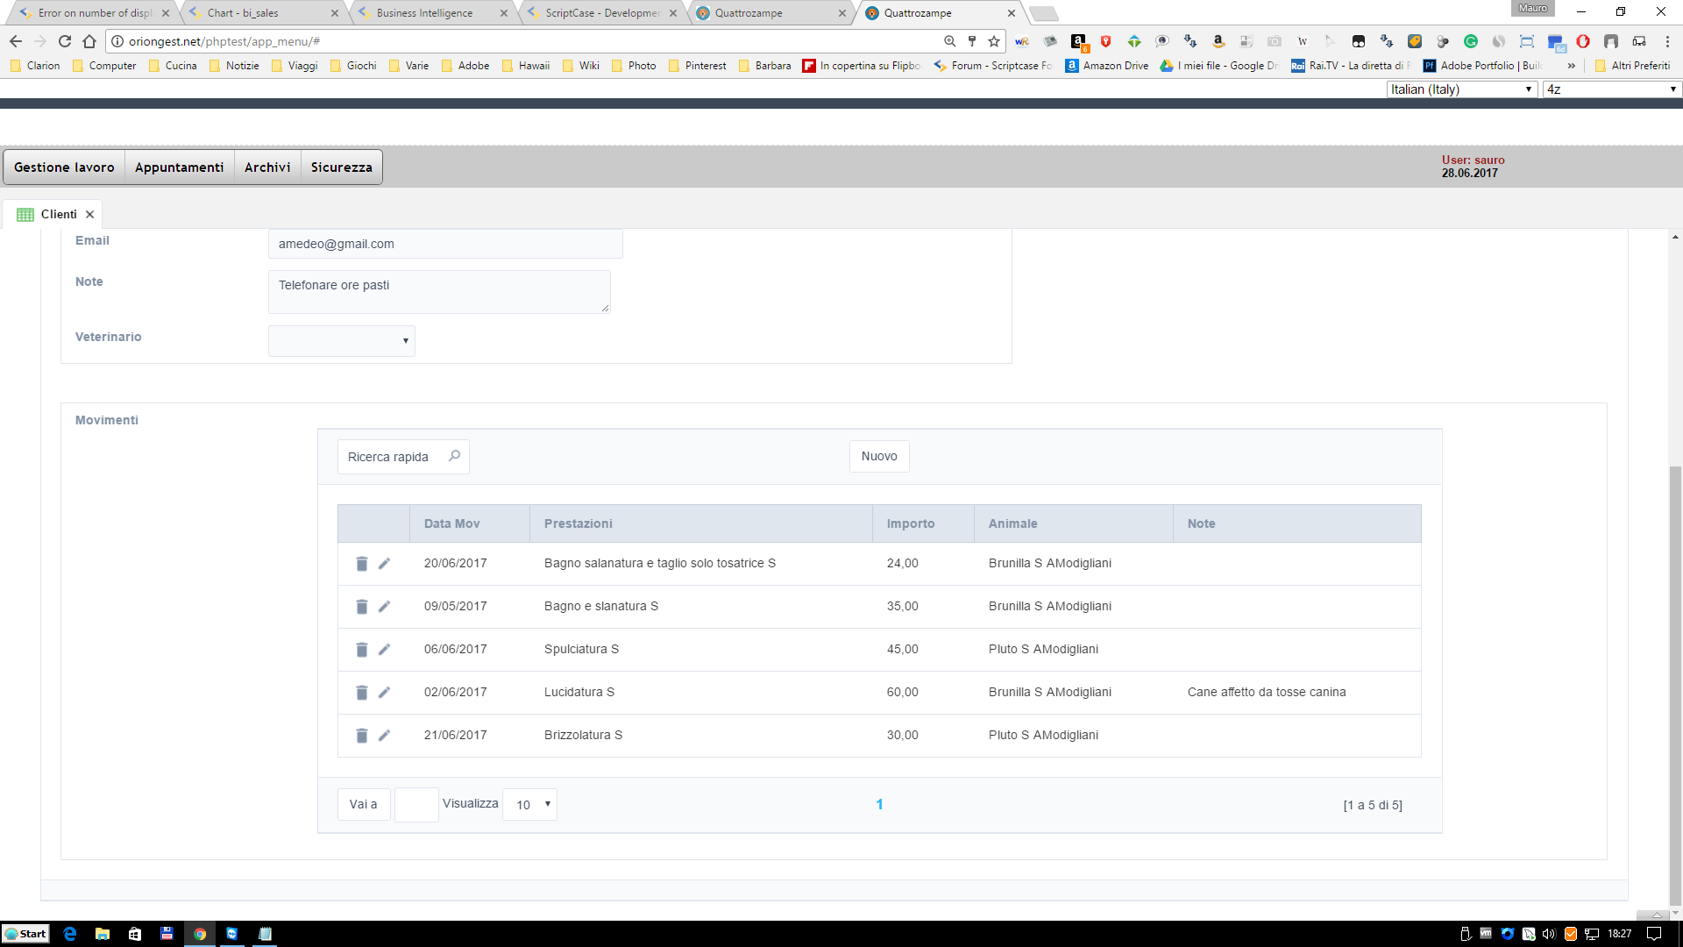This screenshot has width=1683, height=947.
Task: Open the Visualizza rows-per-page dropdown
Action: pos(529,804)
